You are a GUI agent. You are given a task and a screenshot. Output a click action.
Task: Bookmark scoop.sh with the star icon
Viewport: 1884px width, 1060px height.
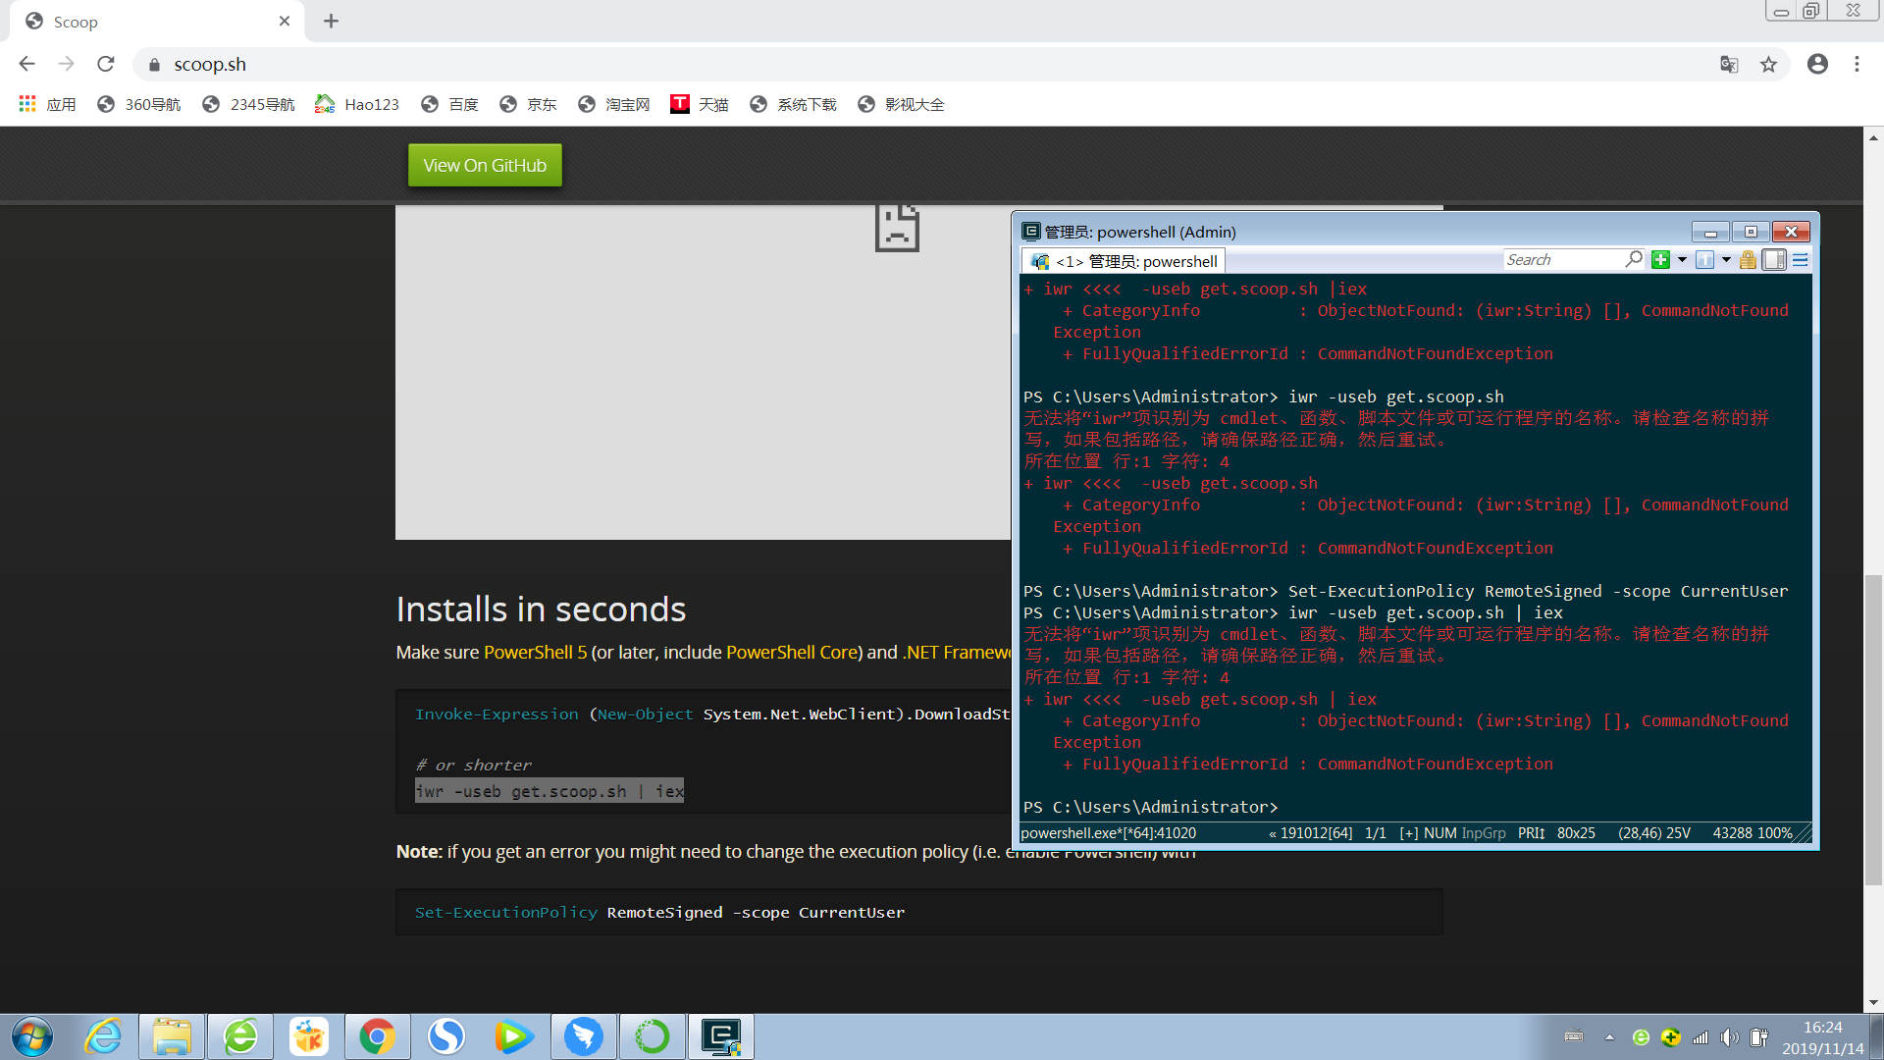(1769, 64)
